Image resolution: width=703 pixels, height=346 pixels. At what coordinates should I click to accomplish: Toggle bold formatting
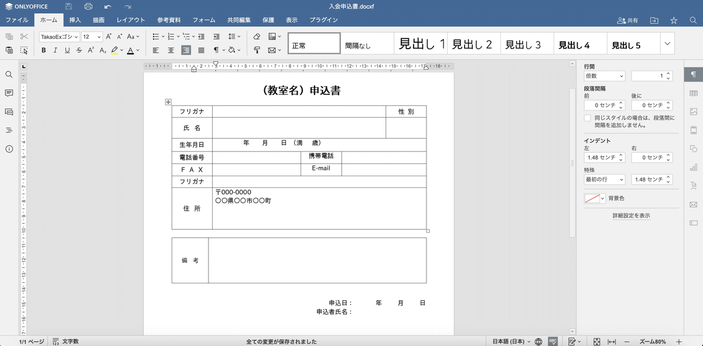point(44,50)
